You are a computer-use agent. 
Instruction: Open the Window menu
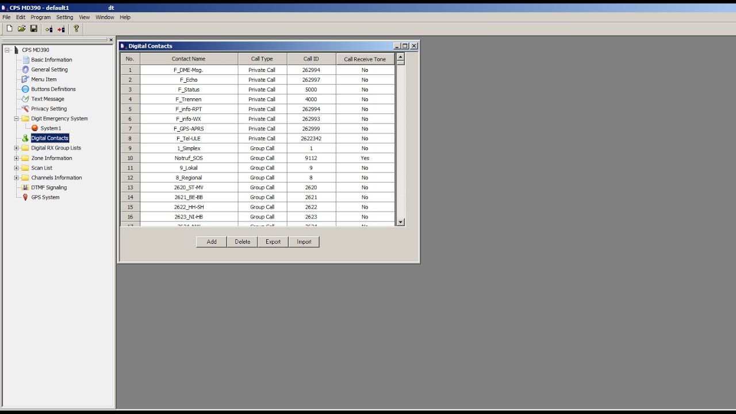click(x=105, y=17)
